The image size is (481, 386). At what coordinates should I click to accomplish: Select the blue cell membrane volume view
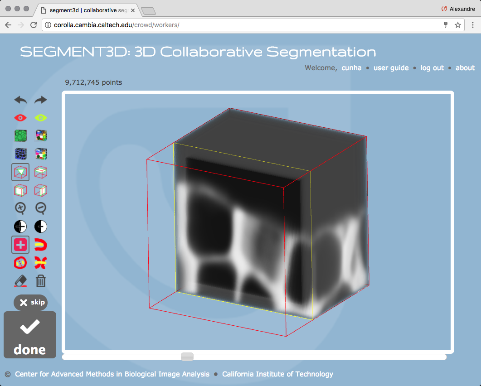pyautogui.click(x=20, y=154)
